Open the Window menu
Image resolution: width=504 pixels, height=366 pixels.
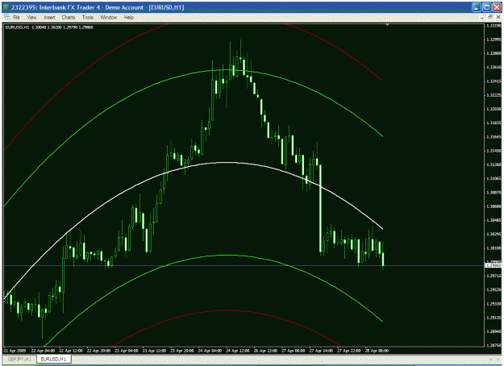coord(108,18)
